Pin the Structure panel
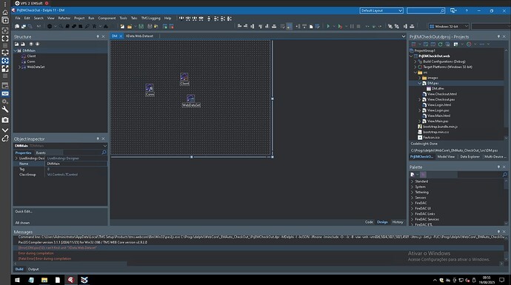Image resolution: width=511 pixels, height=285 pixels. click(98, 37)
